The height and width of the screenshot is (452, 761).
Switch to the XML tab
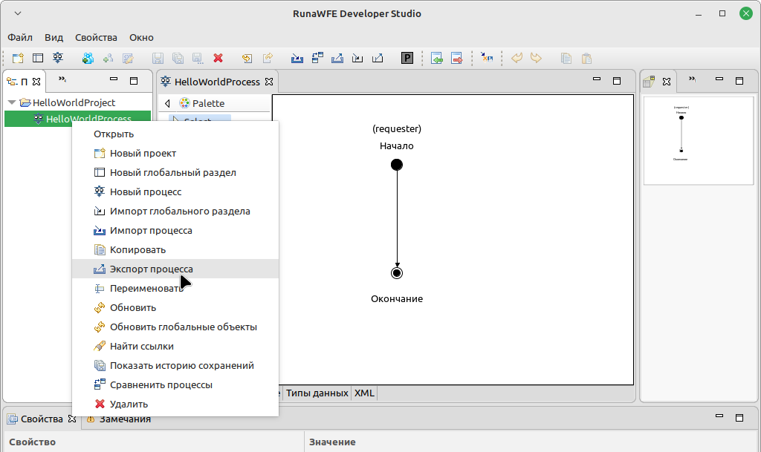tap(364, 393)
